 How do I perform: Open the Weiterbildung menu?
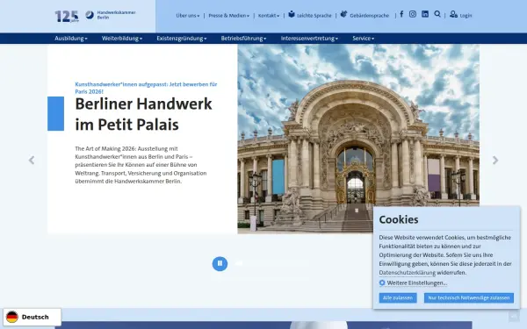pos(122,39)
